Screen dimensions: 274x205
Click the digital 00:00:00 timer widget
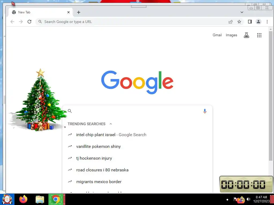(246, 184)
